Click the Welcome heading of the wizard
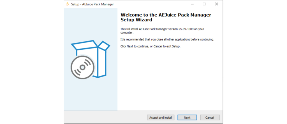Screen dimensions: 287x124 pos(166,17)
